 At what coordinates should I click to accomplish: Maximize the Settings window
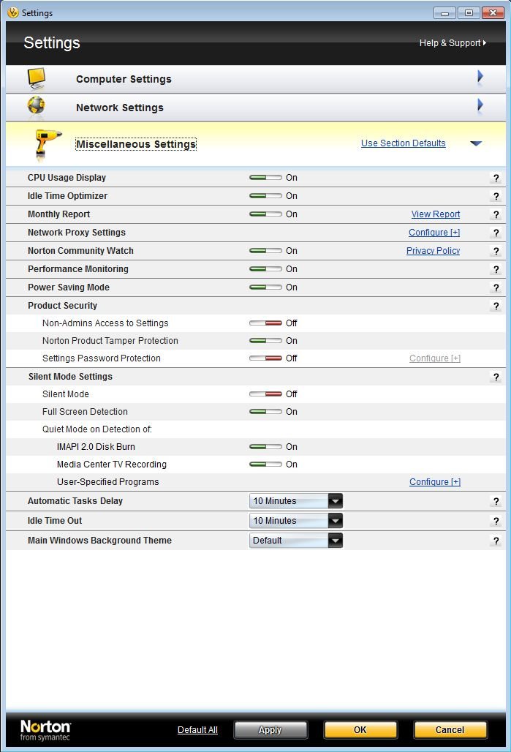click(x=469, y=13)
